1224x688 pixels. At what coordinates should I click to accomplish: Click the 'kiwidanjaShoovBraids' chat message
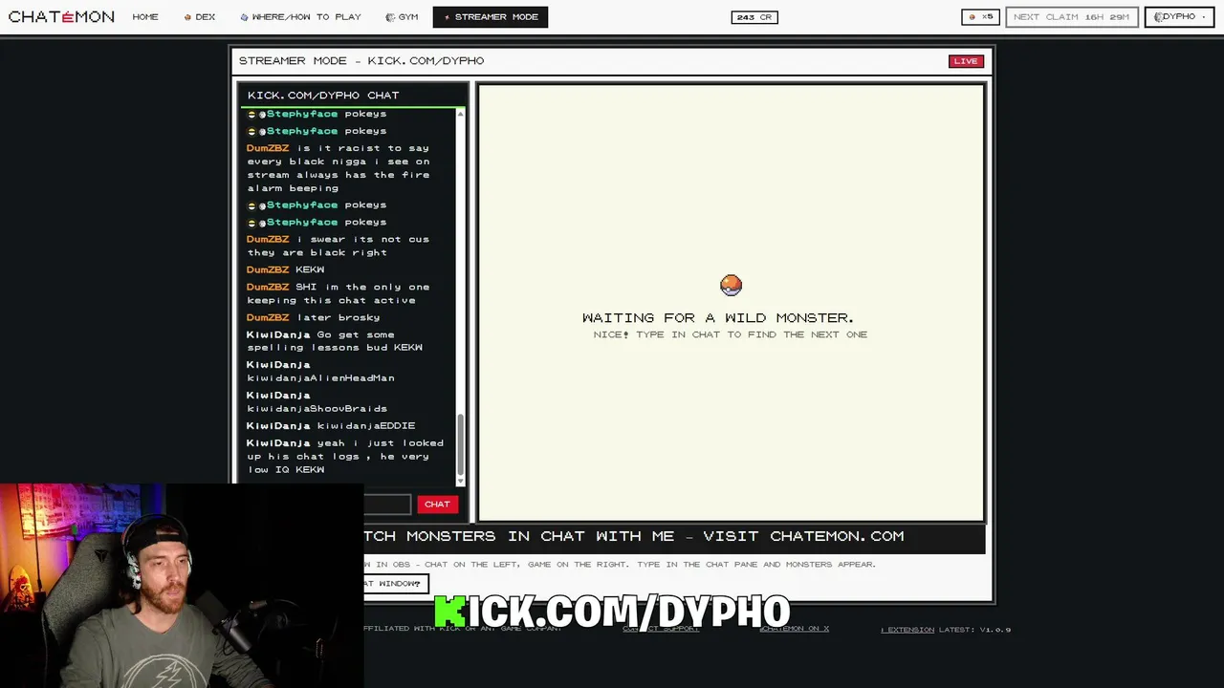tap(317, 402)
